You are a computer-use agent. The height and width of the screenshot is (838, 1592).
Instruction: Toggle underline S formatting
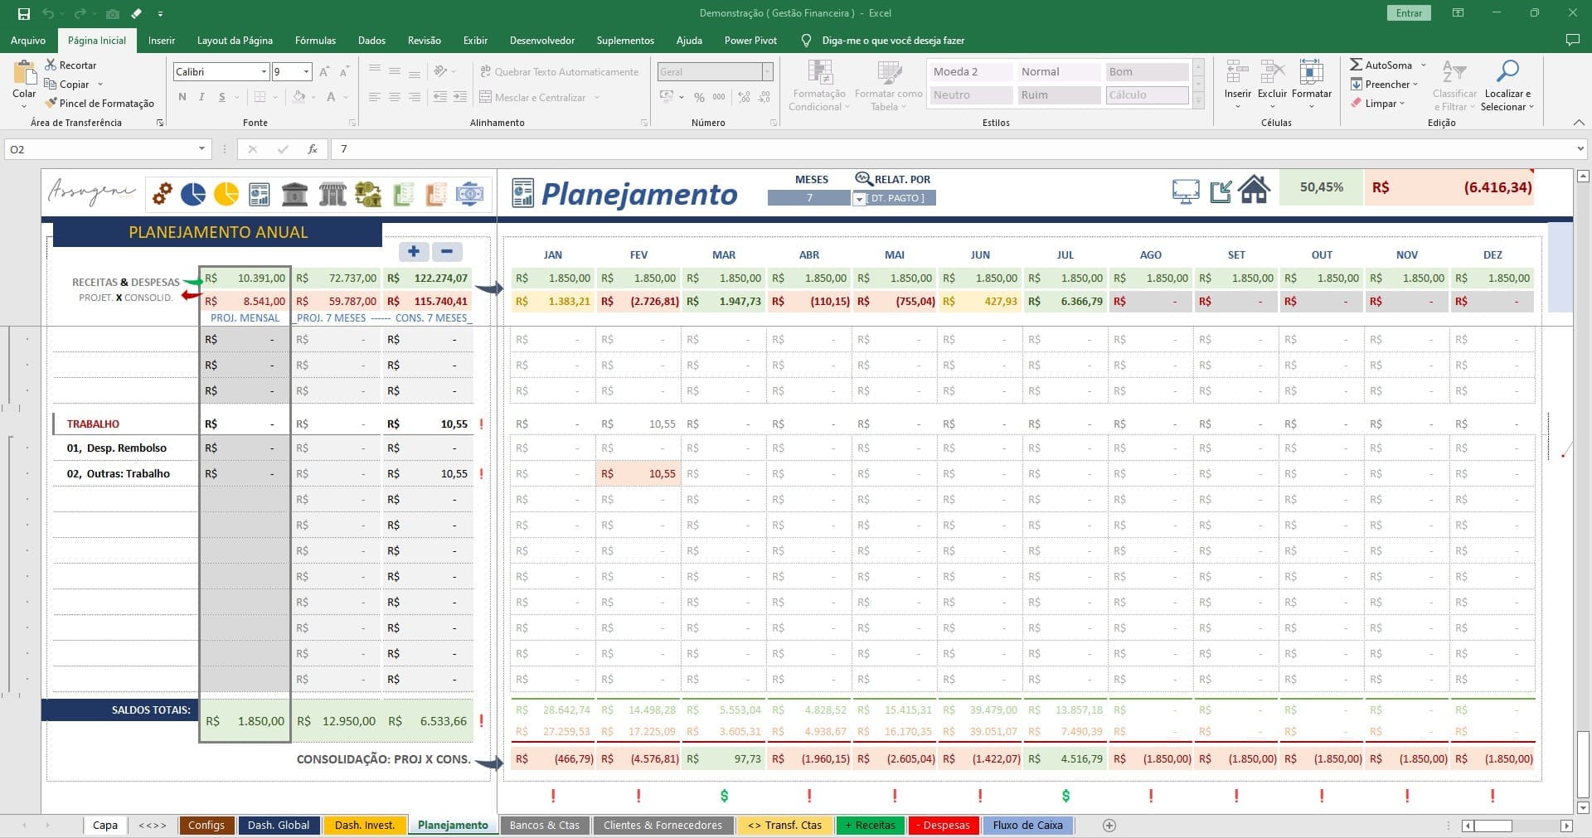[x=222, y=97]
